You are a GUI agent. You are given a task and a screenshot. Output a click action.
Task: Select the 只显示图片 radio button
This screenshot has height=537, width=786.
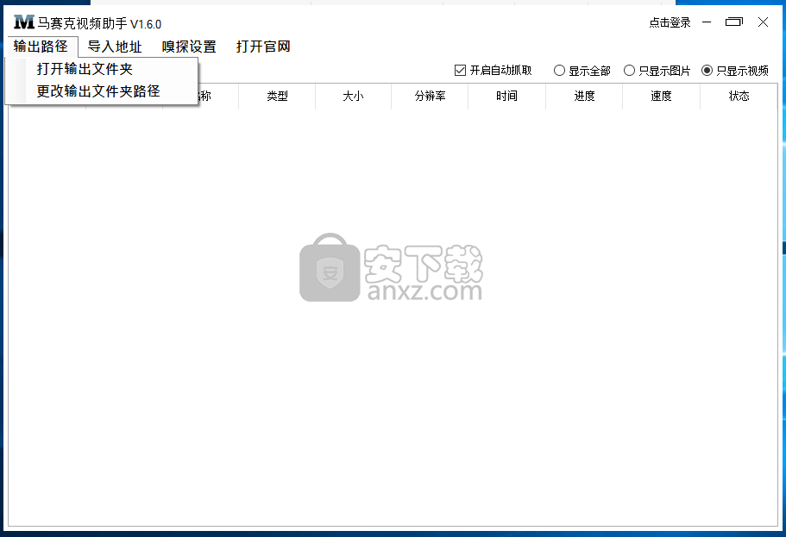(630, 71)
